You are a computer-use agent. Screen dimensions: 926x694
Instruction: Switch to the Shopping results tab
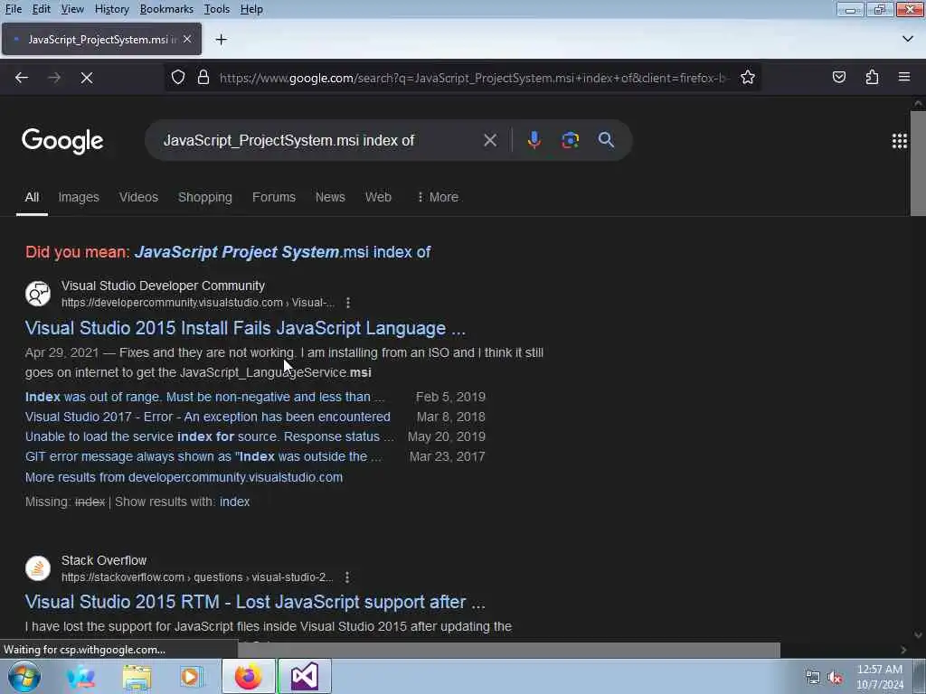[x=205, y=197]
